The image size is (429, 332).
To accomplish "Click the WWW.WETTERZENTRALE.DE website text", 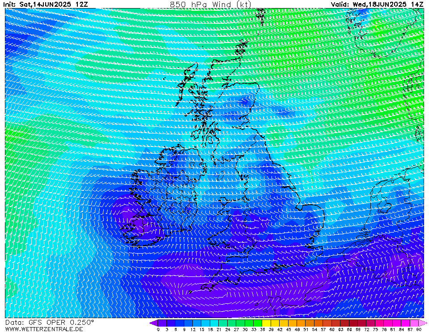I will (x=44, y=329).
